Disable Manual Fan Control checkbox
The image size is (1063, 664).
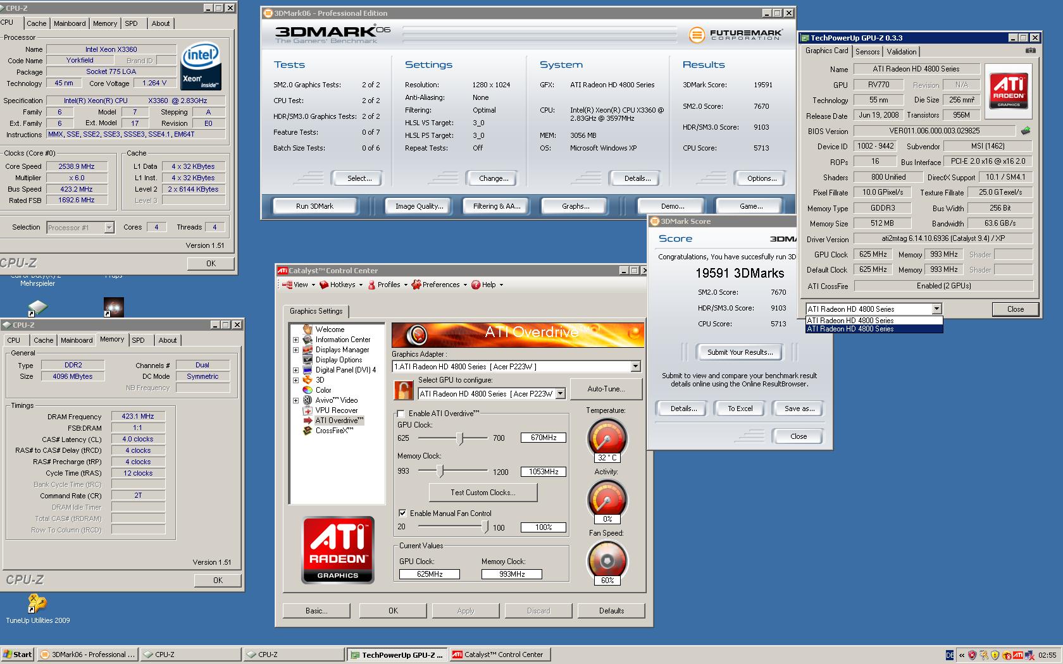pos(402,513)
